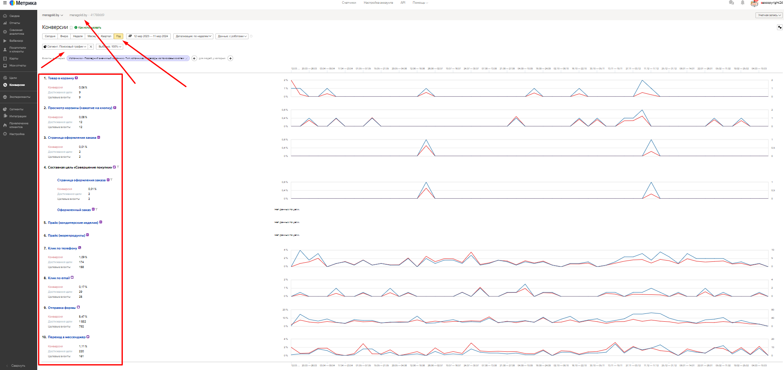Click the seocopyright24 user avatar
This screenshot has width=784, height=370.
754,3
